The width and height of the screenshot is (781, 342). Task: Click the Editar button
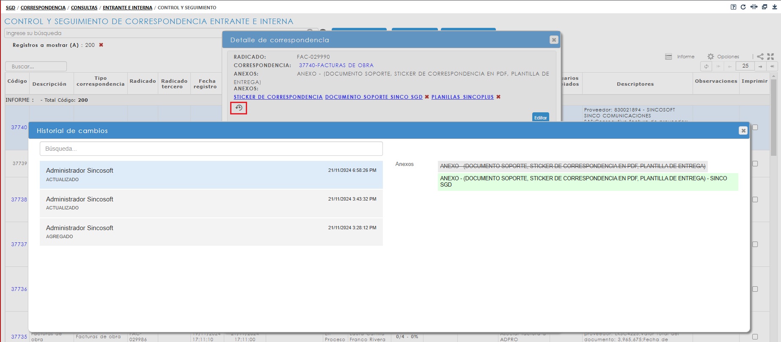click(x=540, y=117)
